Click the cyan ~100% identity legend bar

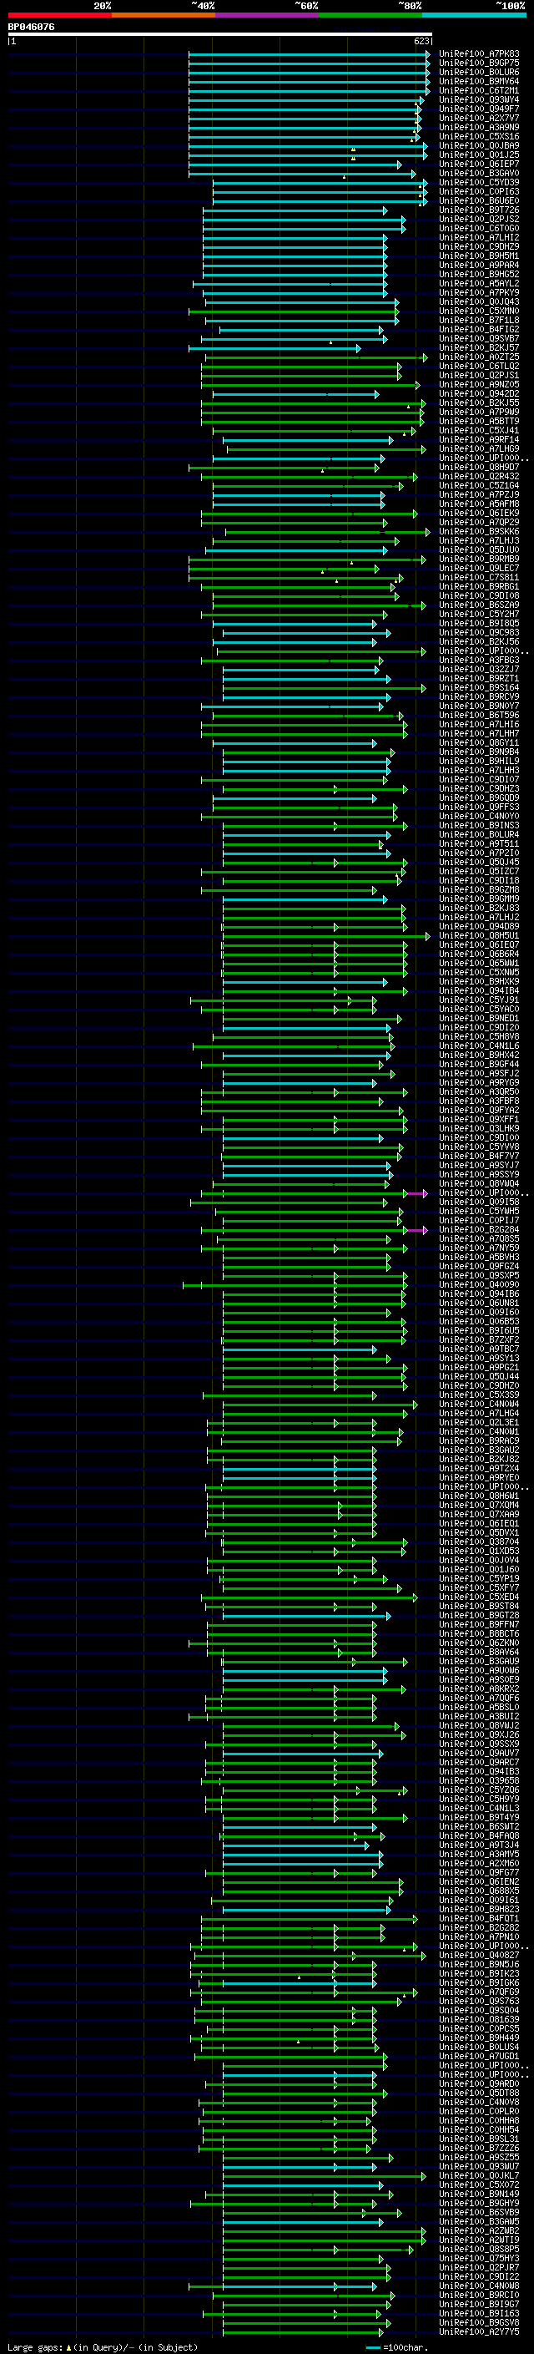[474, 16]
